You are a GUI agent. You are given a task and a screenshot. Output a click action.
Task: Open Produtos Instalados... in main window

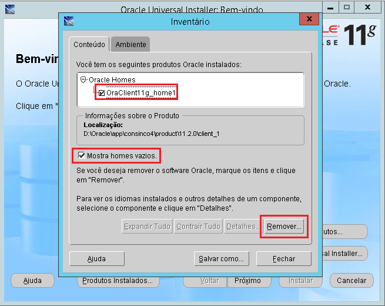pyautogui.click(x=118, y=281)
